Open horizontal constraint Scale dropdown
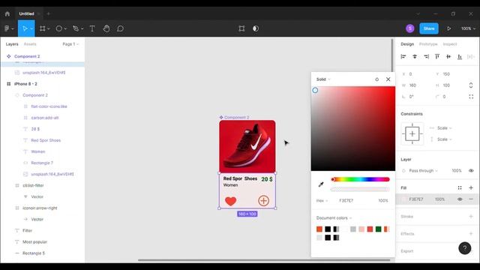Screen dimensions: 480x270 (444, 128)
